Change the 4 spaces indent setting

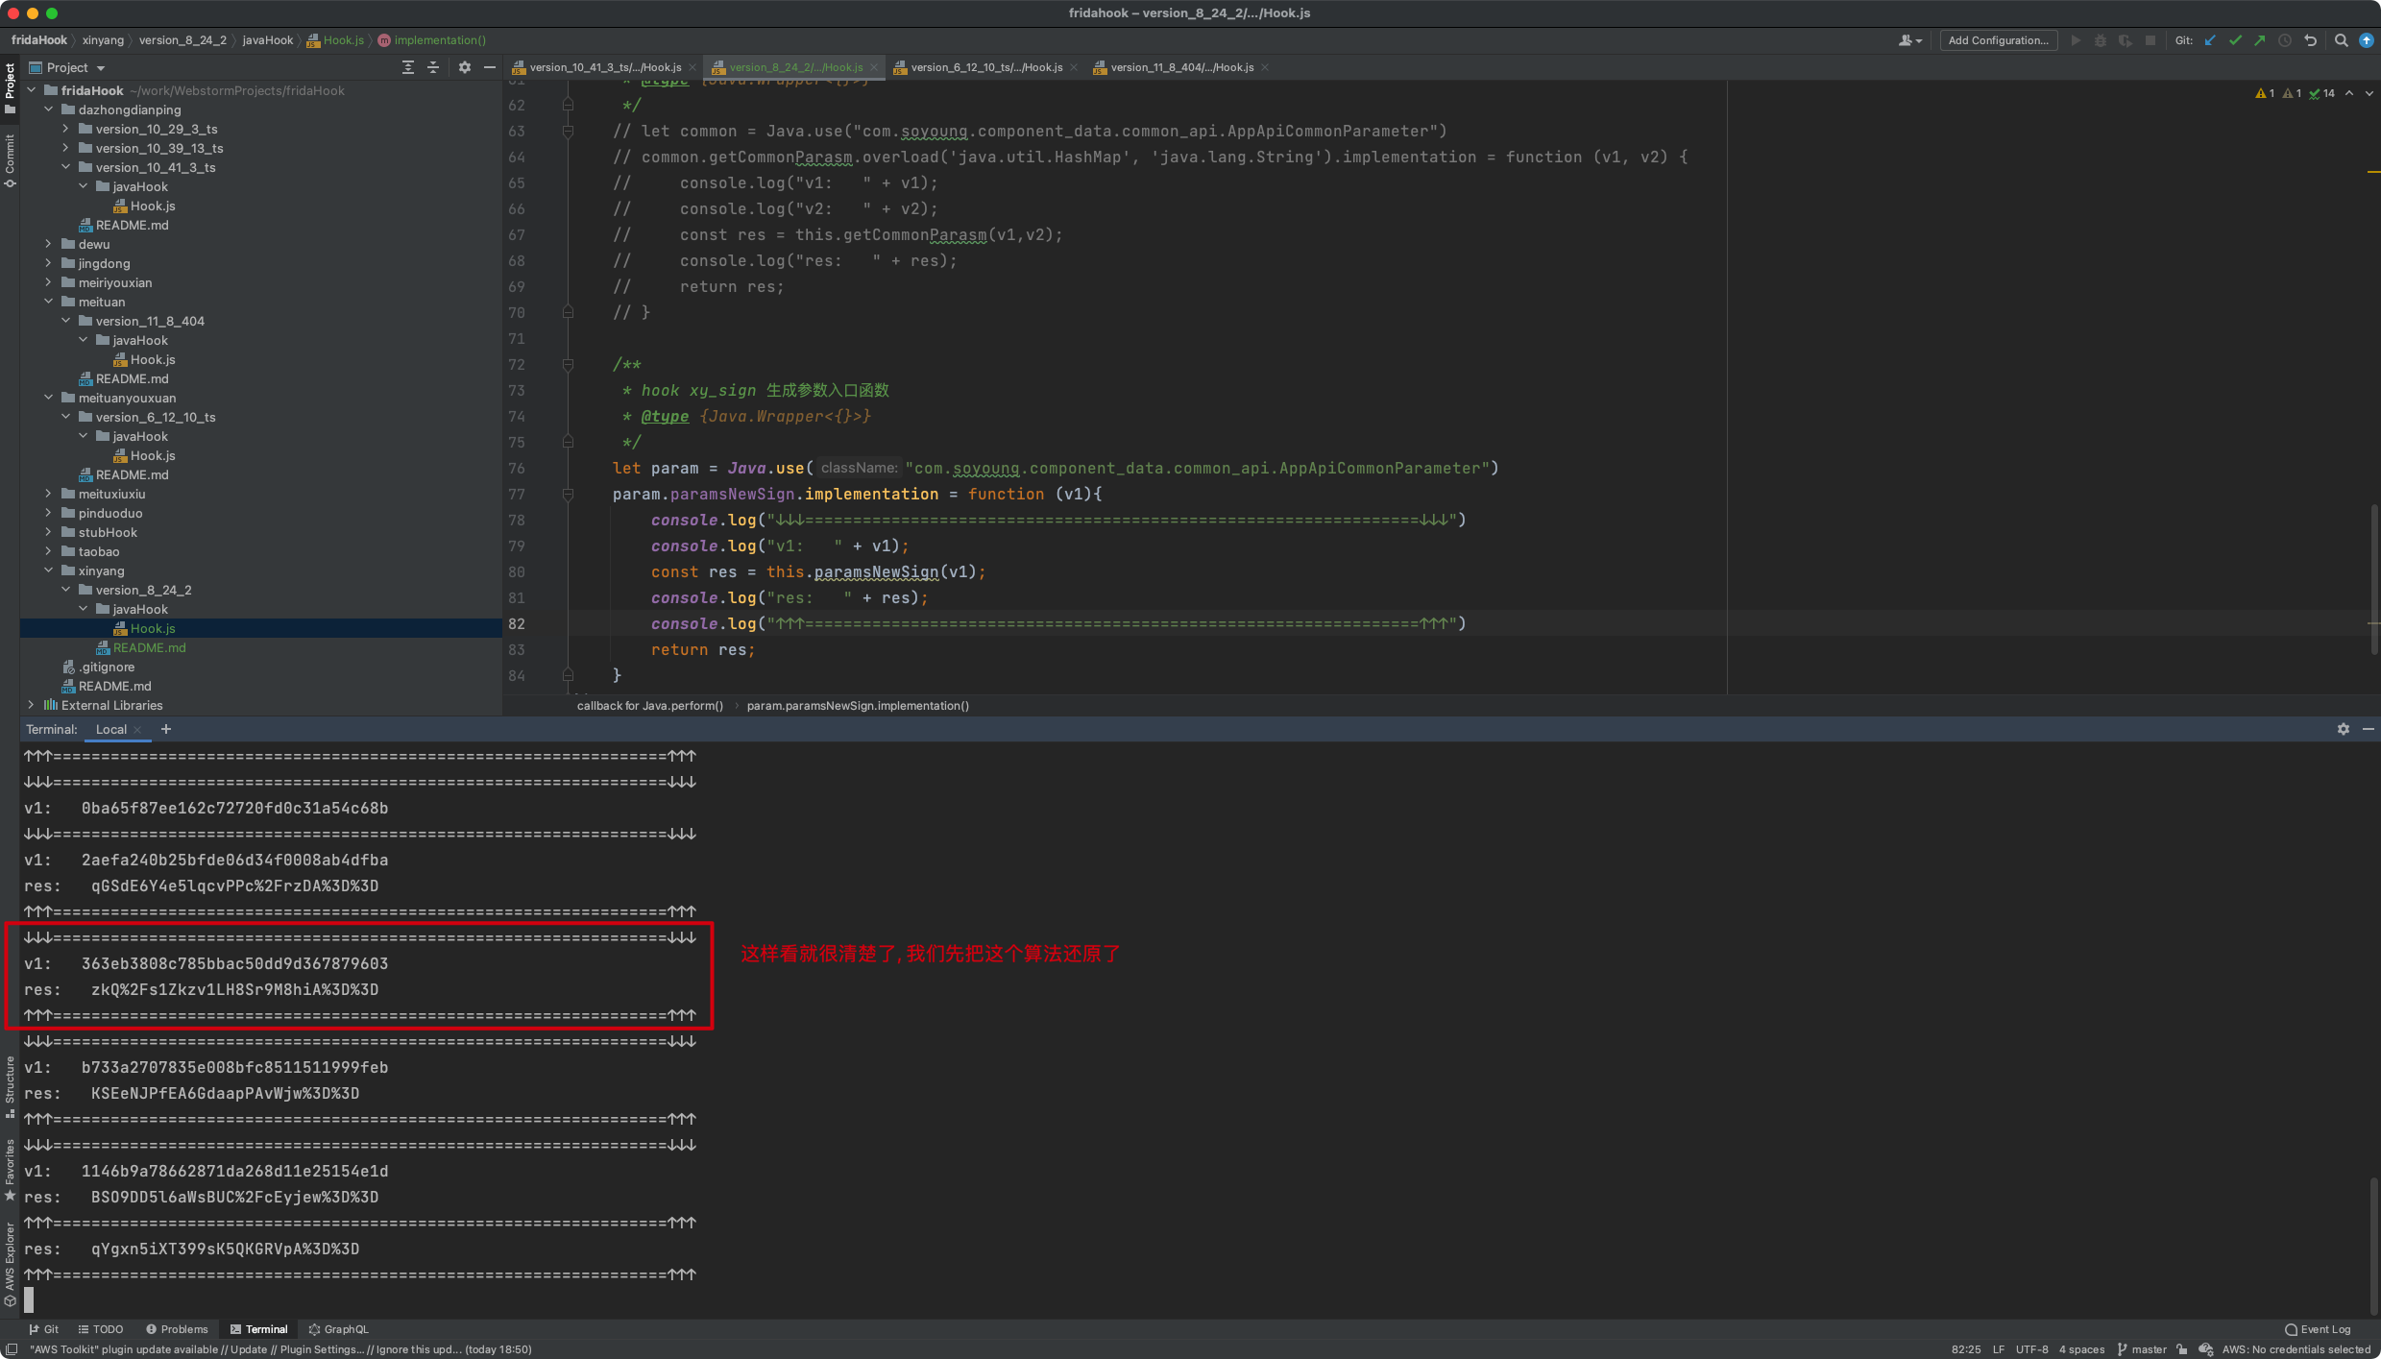click(x=2081, y=1349)
